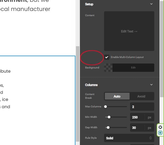The height and width of the screenshot is (145, 164).
Task: Click the px unit next to Gap Width
Action: point(150,128)
